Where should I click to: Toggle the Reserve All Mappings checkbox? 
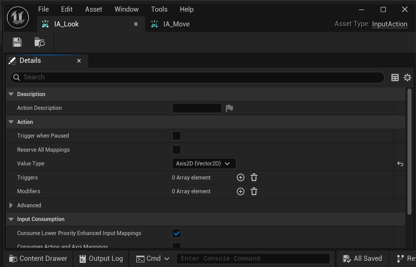pos(176,150)
